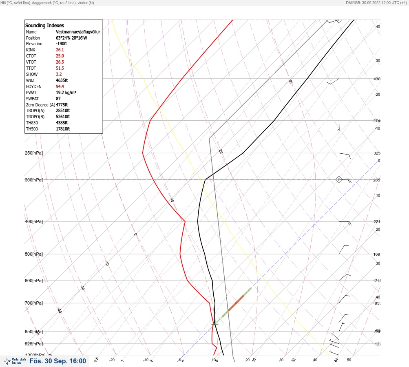This screenshot has width=409, height=367.
Task: Click the 300[hPa] pressure label
Action: click(34, 180)
